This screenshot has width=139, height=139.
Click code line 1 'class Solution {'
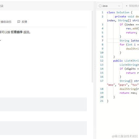120,12
